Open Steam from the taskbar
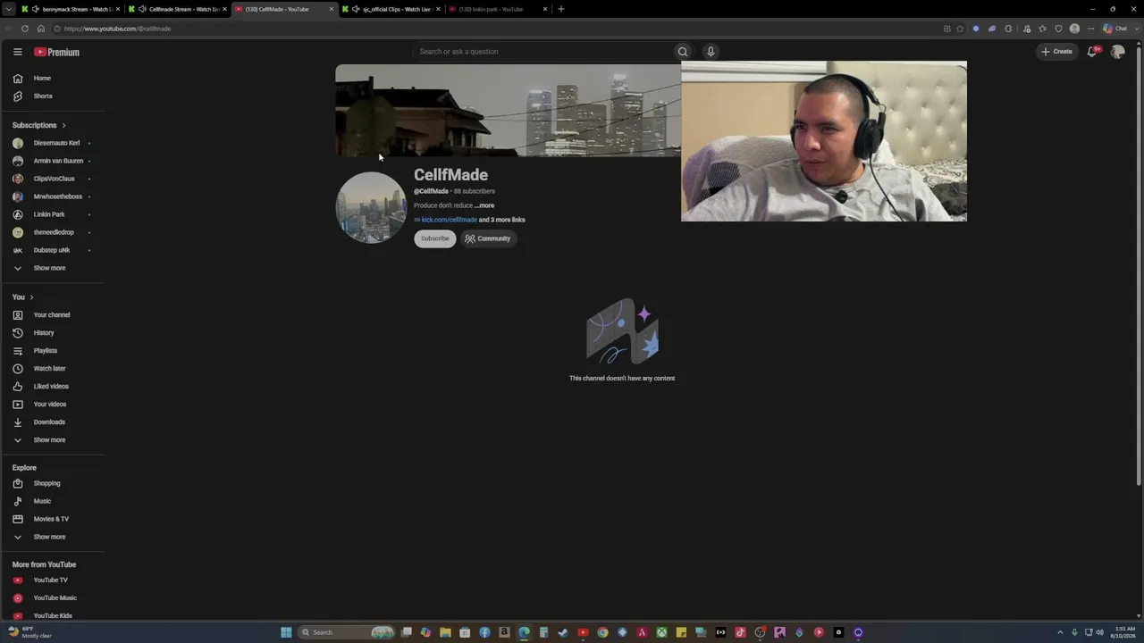 point(563,632)
